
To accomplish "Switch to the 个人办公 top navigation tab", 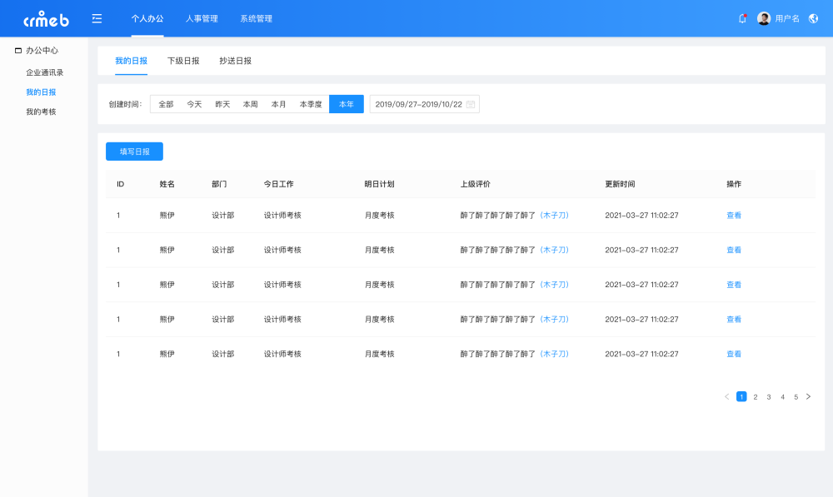I will tap(147, 18).
